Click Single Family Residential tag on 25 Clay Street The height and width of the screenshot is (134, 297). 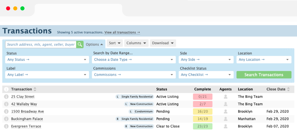(x=137, y=97)
